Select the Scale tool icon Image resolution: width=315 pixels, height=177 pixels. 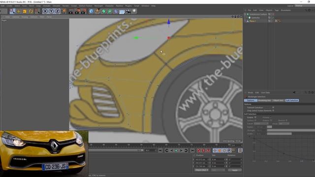[25, 11]
